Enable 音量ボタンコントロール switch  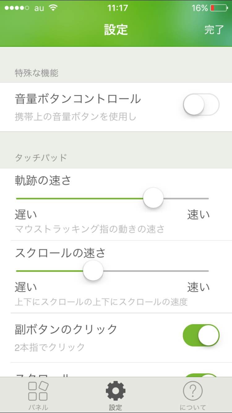[x=201, y=105]
